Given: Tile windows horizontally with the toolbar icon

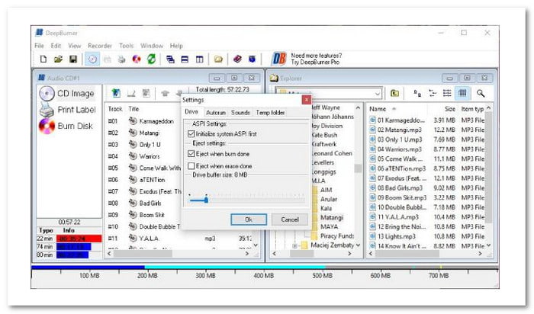Looking at the screenshot, I should coord(185,59).
